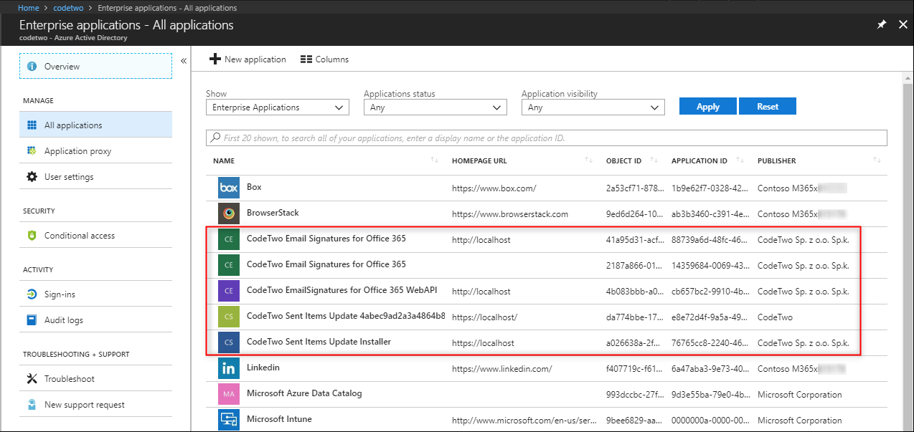Viewport: 914px width, 432px height.
Task: Click the publisher cell reading only CodeTwo
Action: [776, 317]
